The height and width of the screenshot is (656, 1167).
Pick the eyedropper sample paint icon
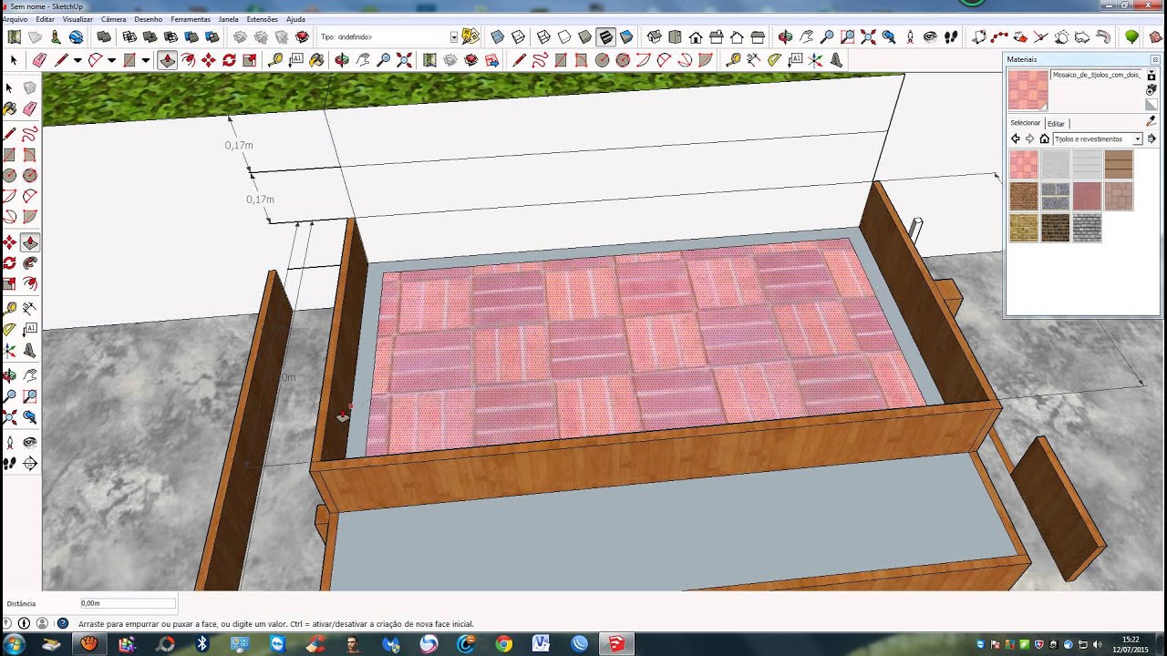[x=1151, y=121]
